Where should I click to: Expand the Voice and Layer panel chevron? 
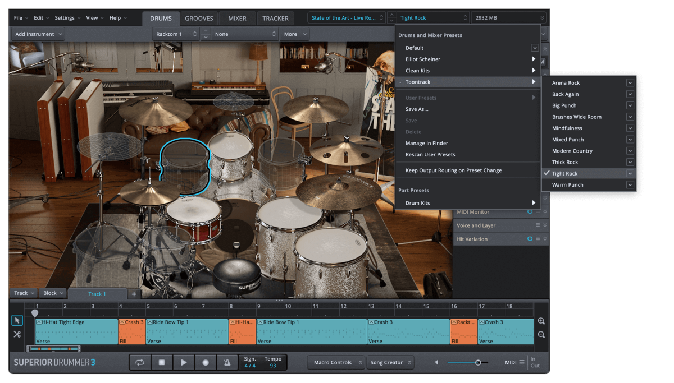point(545,225)
